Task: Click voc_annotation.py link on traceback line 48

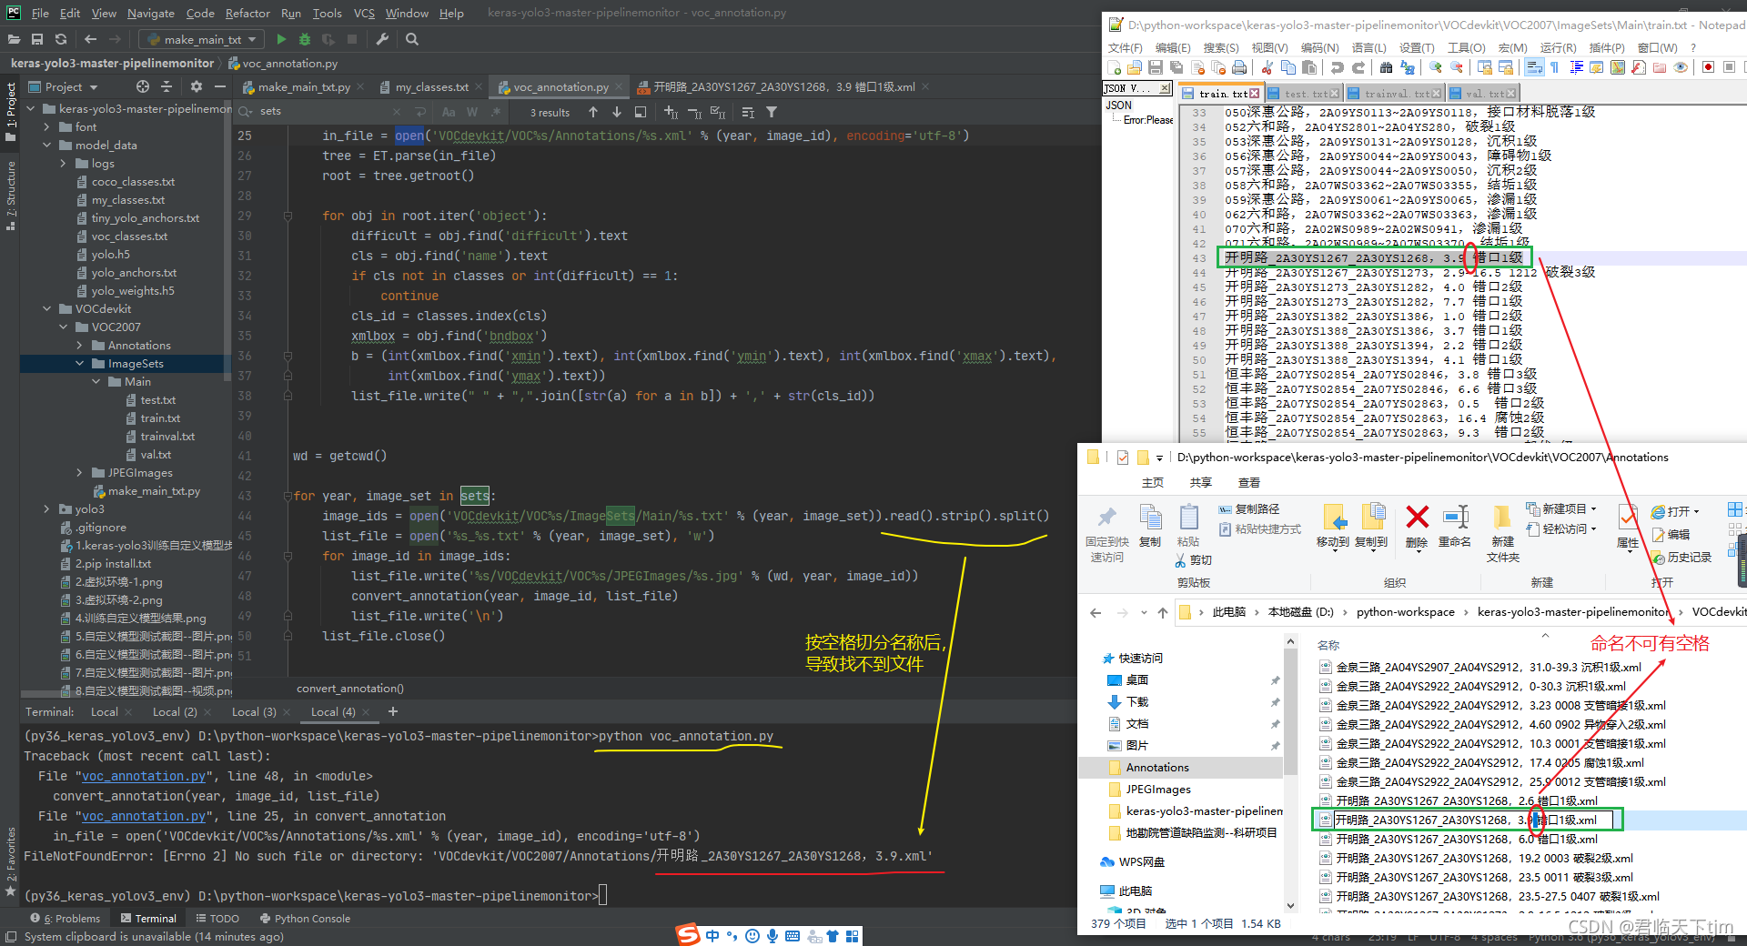Action: pyautogui.click(x=144, y=776)
